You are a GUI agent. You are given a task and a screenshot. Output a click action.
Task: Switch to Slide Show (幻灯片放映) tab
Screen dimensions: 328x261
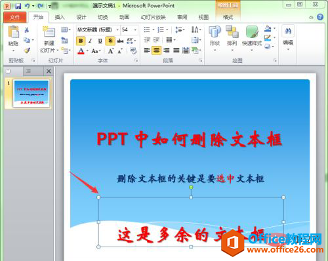pyautogui.click(x=154, y=17)
